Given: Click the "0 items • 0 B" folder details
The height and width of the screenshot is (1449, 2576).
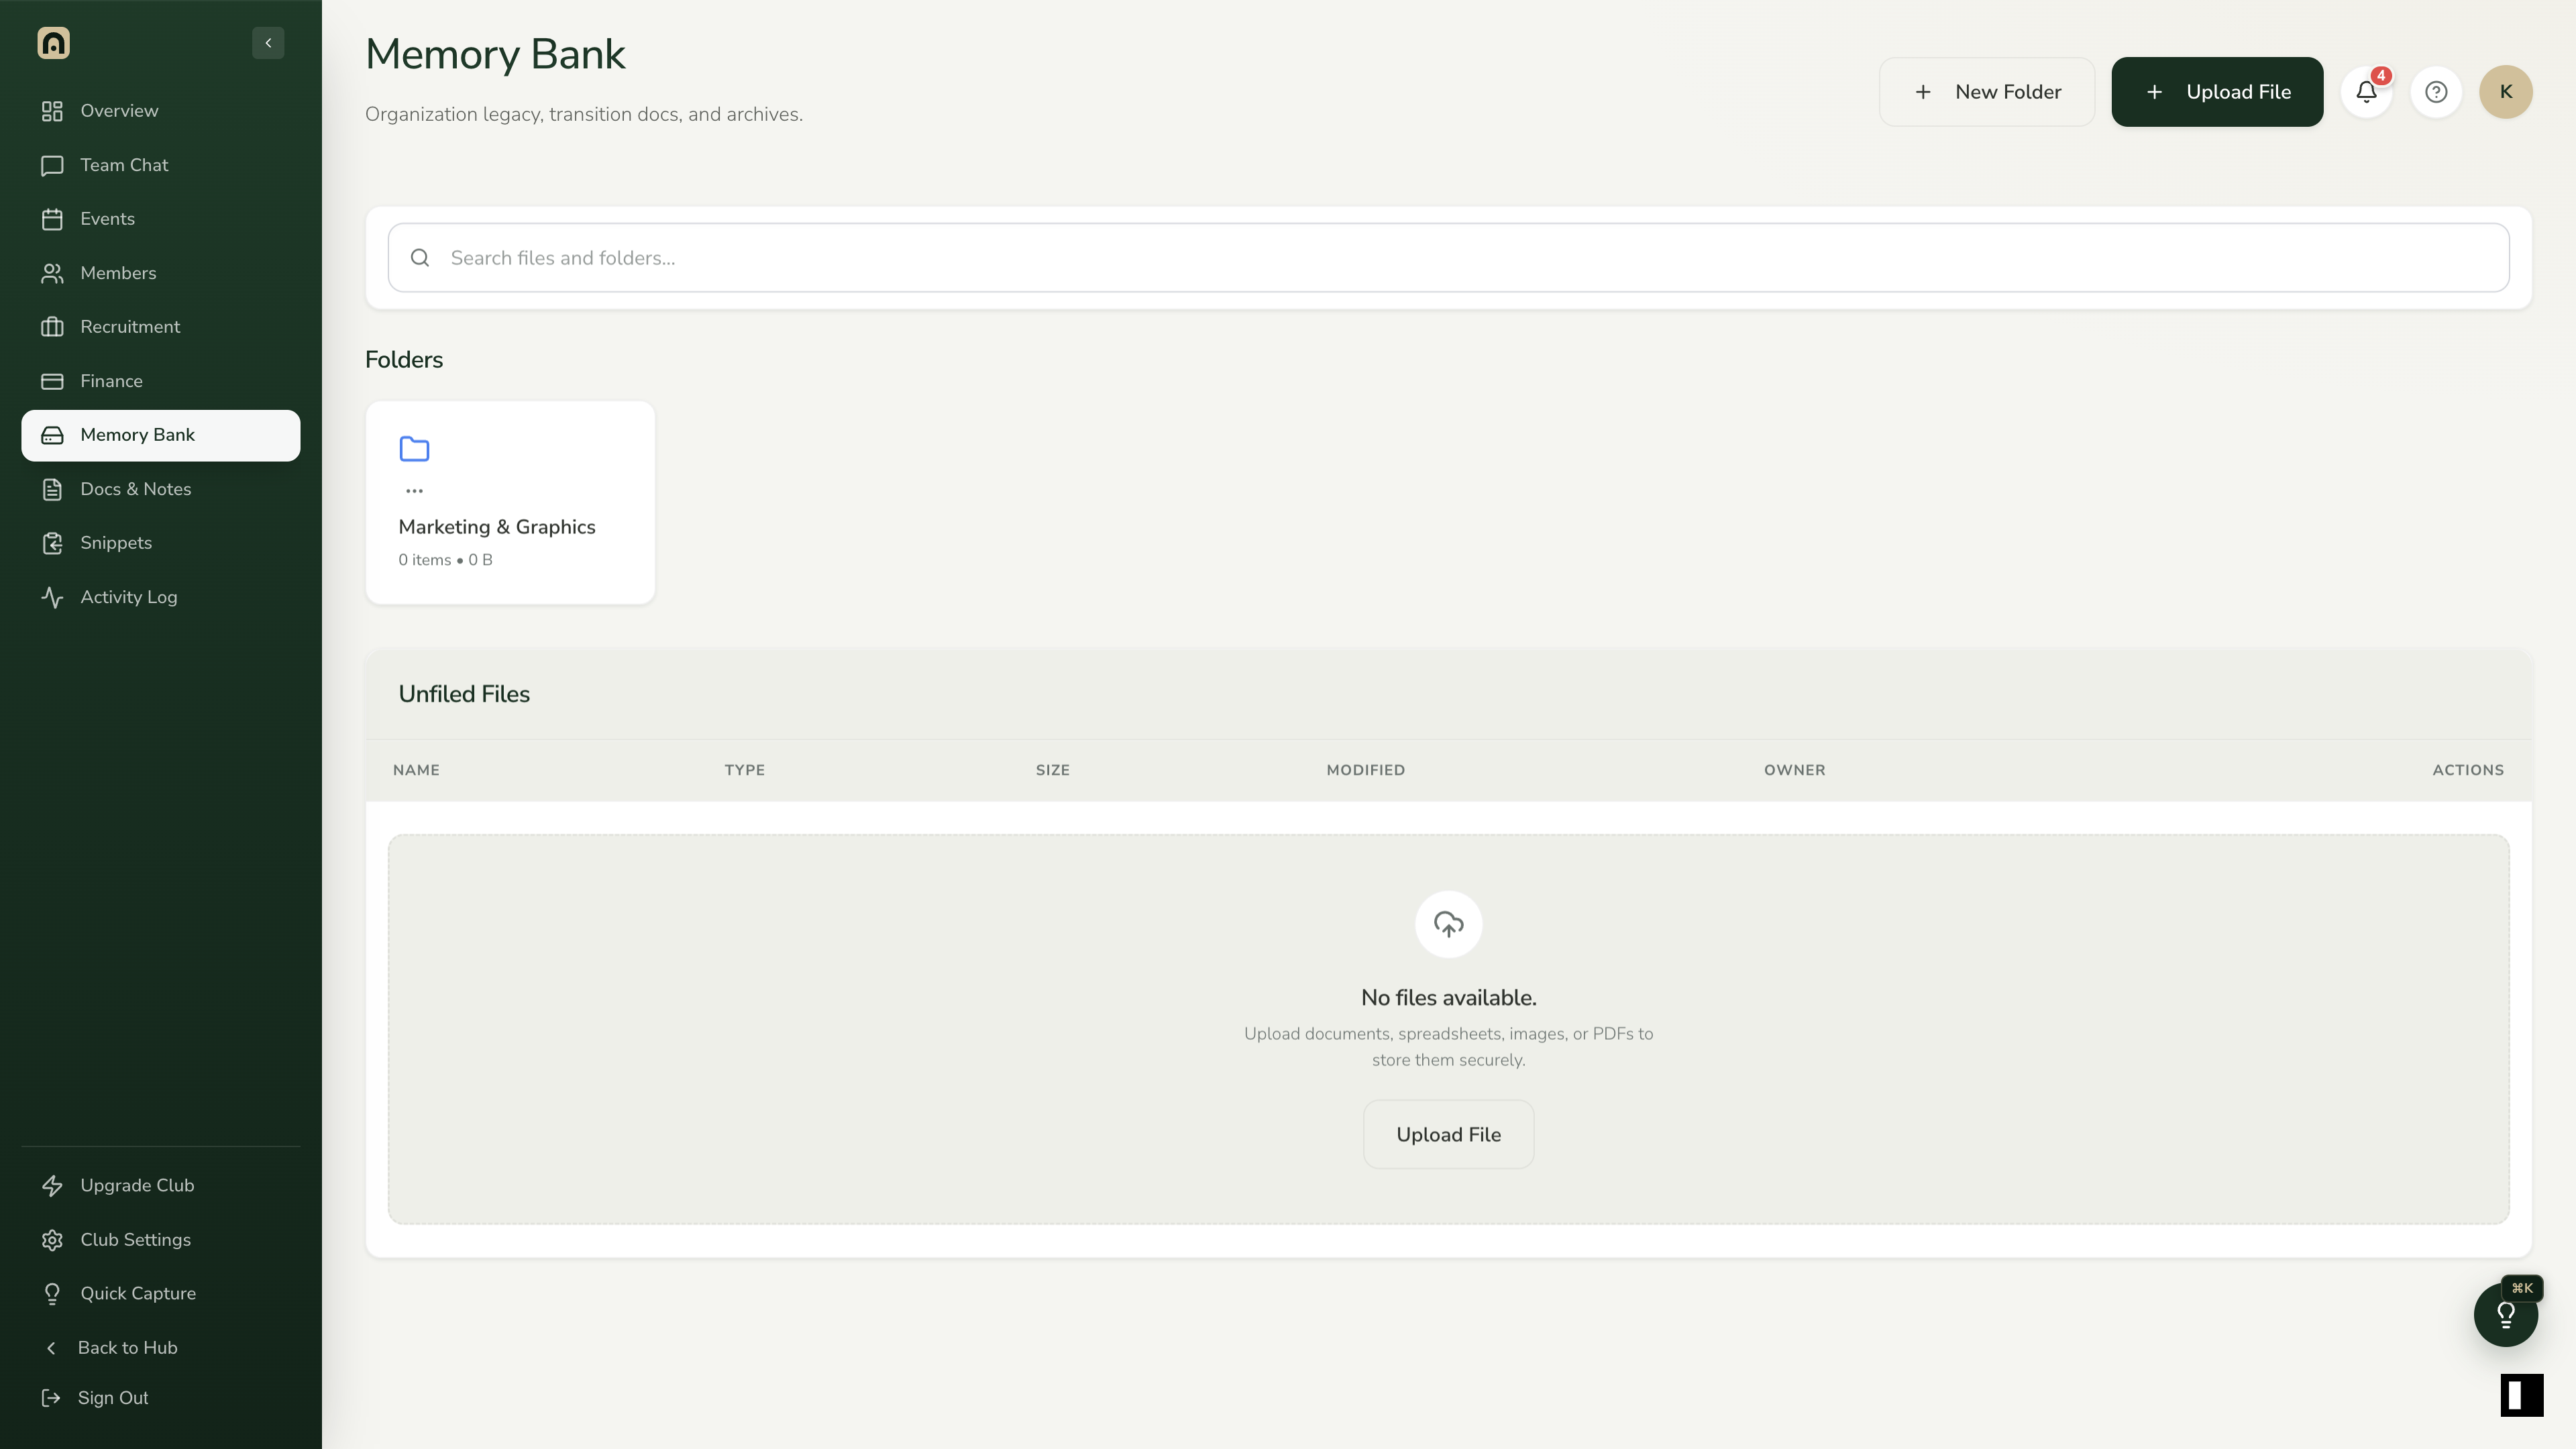Looking at the screenshot, I should pyautogui.click(x=445, y=560).
